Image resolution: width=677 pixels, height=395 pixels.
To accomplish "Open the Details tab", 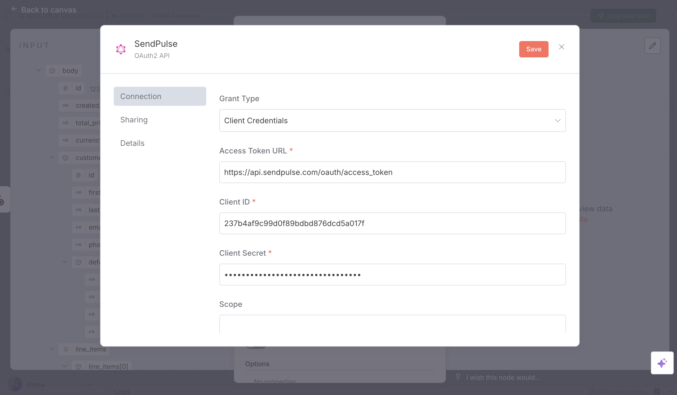I will tap(132, 143).
